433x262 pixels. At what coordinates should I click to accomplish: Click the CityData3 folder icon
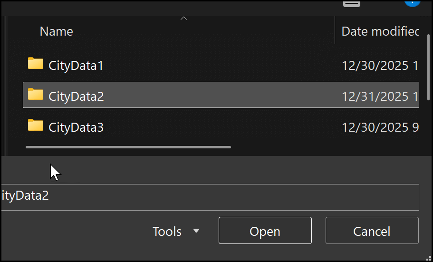click(x=36, y=126)
